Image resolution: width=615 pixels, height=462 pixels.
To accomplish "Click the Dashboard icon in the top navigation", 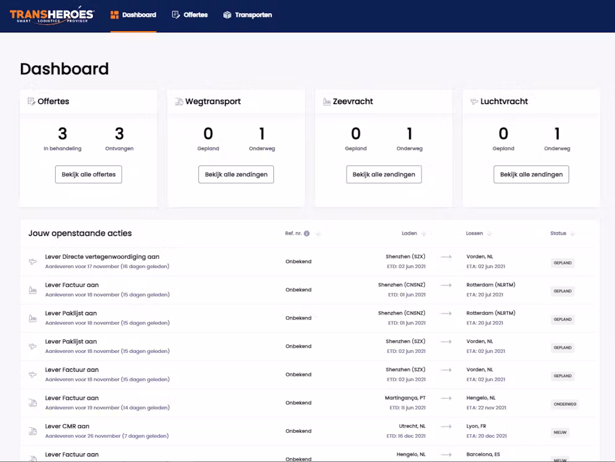I will (114, 15).
